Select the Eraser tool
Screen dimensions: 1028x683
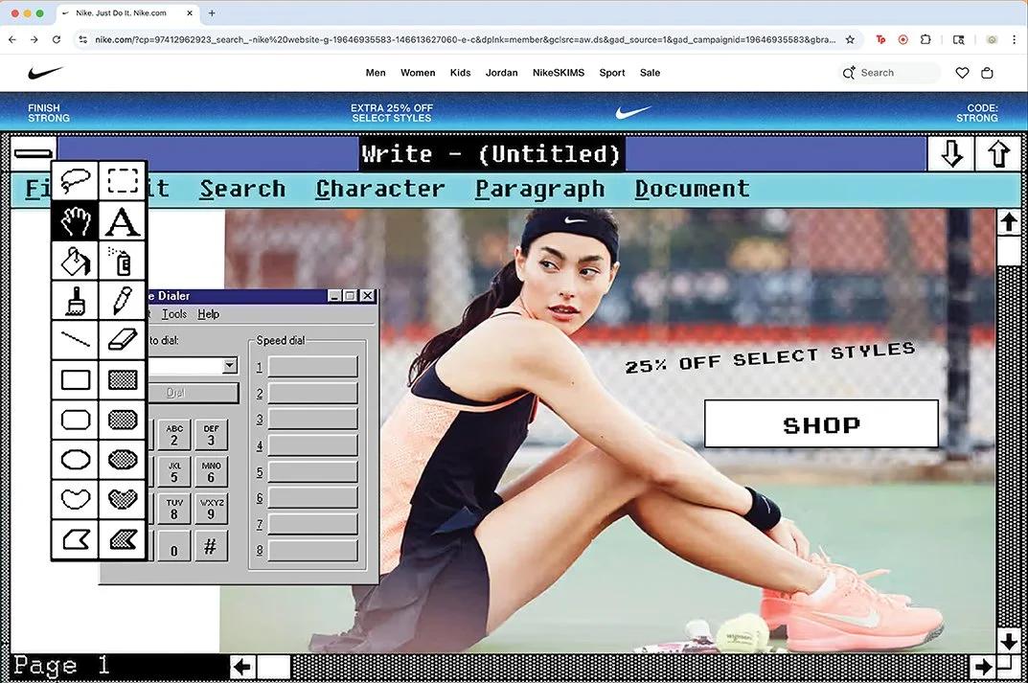[122, 339]
